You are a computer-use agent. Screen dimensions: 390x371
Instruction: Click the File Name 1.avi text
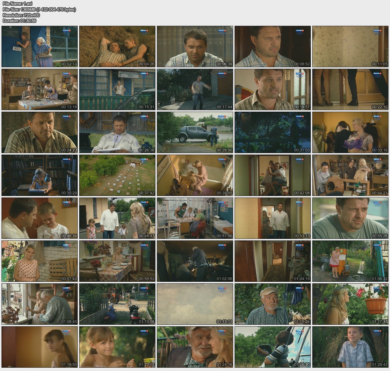pos(17,4)
